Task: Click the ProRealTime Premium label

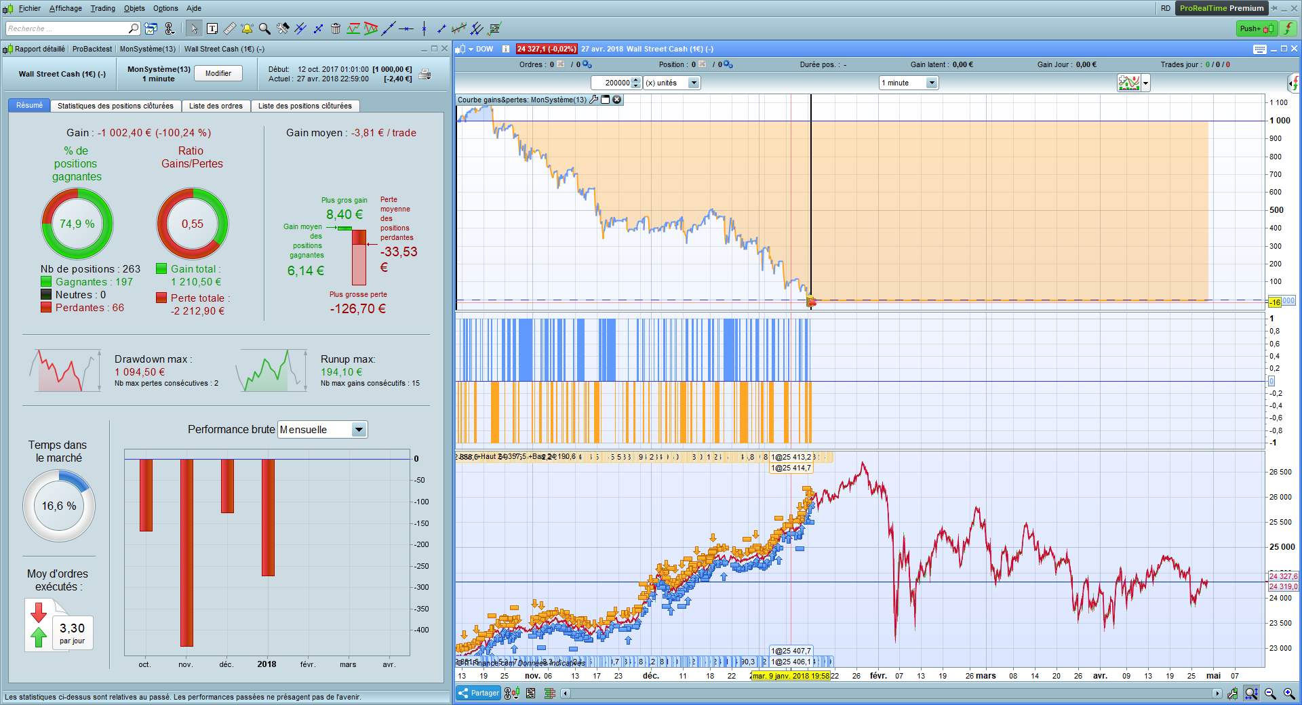Action: tap(1222, 8)
